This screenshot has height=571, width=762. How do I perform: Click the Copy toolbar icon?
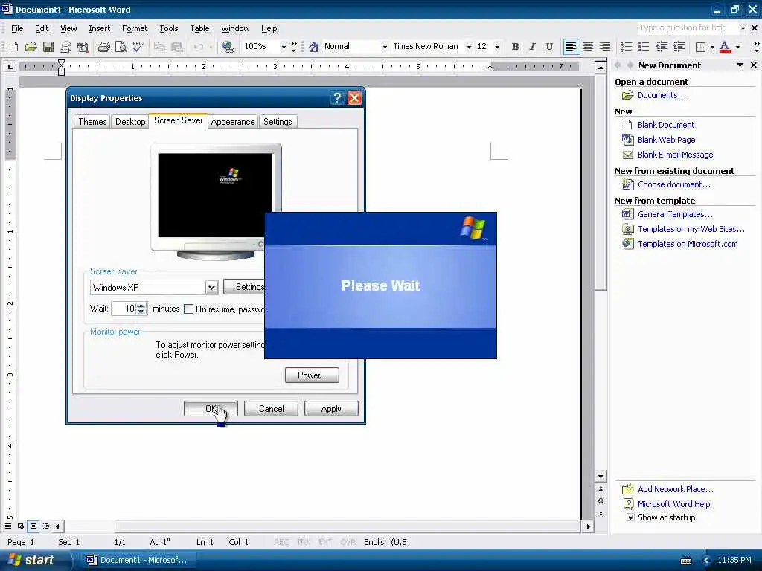159,47
